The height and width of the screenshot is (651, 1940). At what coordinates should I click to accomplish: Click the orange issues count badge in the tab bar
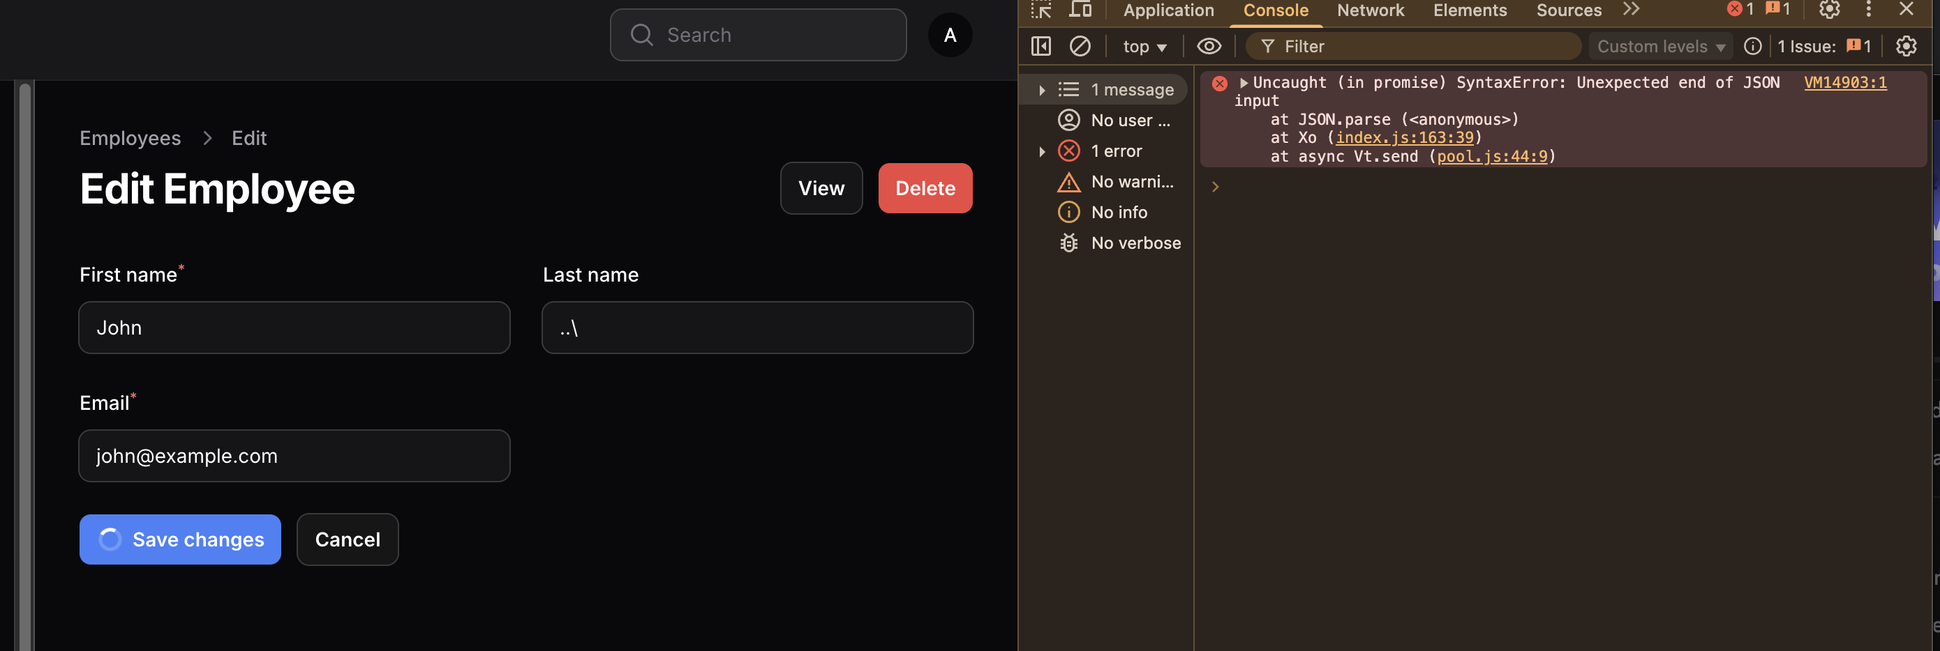click(1778, 8)
